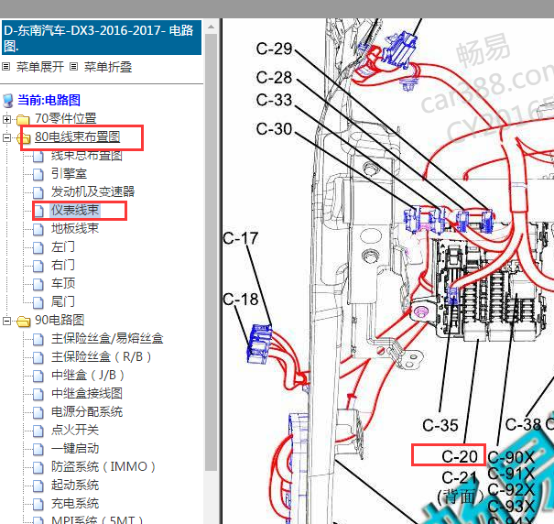Screen dimensions: 554x524
Task: Open the 尾门 harness page
Action: pyautogui.click(x=63, y=301)
